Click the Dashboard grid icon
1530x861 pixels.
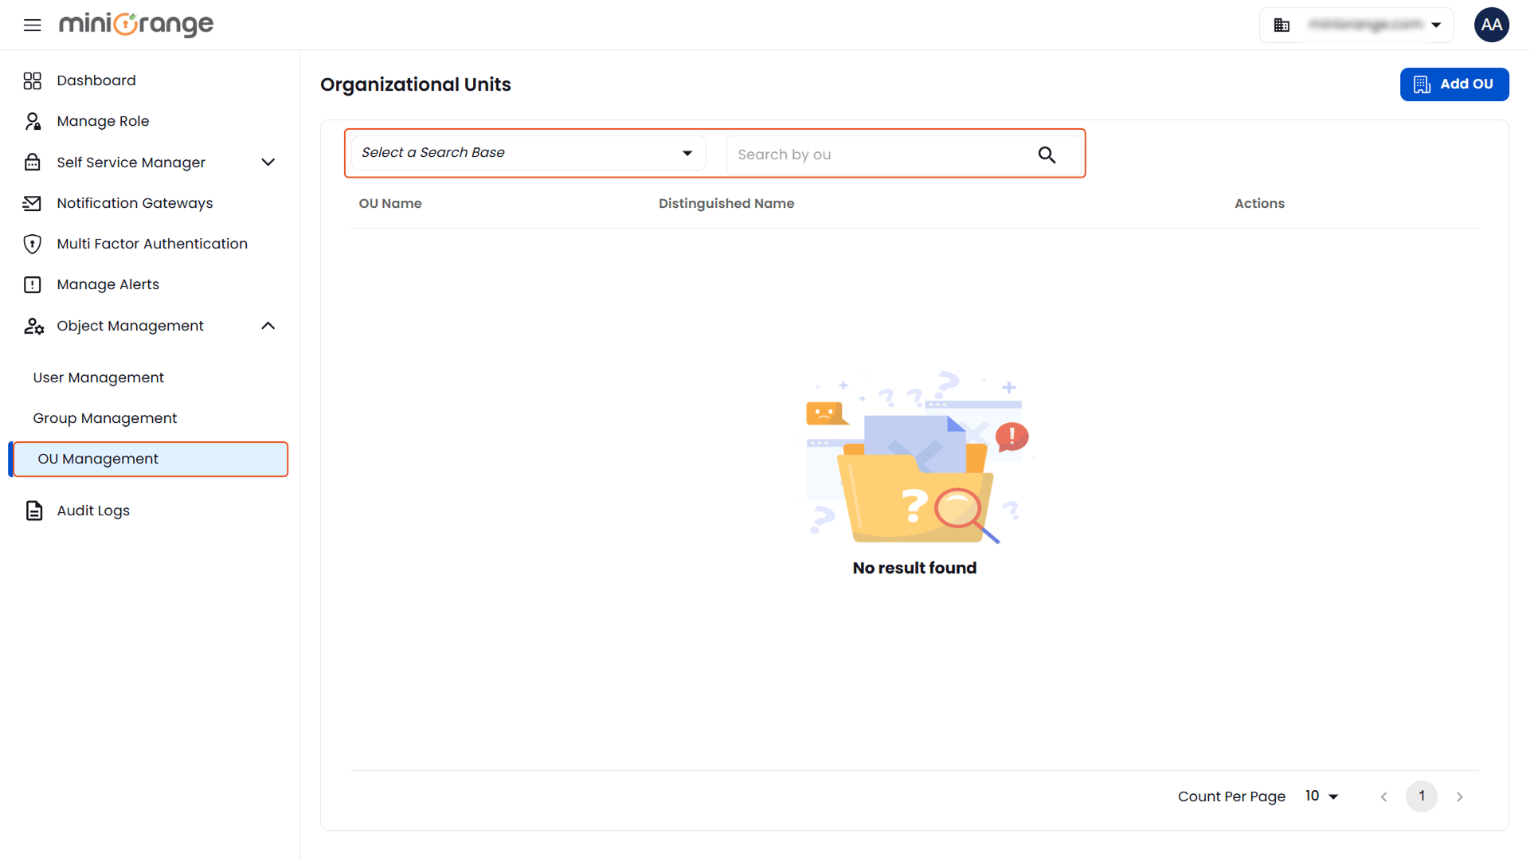[32, 80]
